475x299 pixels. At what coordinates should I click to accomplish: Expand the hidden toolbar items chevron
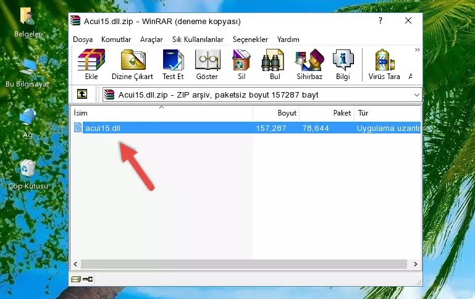tap(417, 49)
